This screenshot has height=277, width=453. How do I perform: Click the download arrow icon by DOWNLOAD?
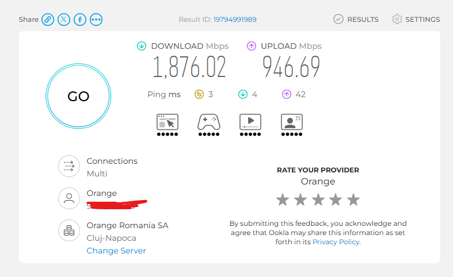[142, 46]
